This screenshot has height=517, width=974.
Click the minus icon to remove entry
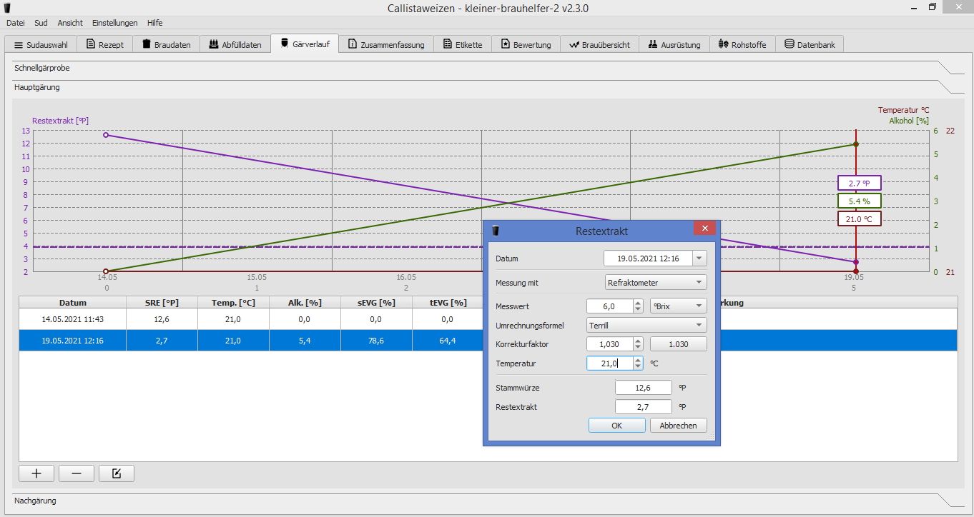[77, 473]
